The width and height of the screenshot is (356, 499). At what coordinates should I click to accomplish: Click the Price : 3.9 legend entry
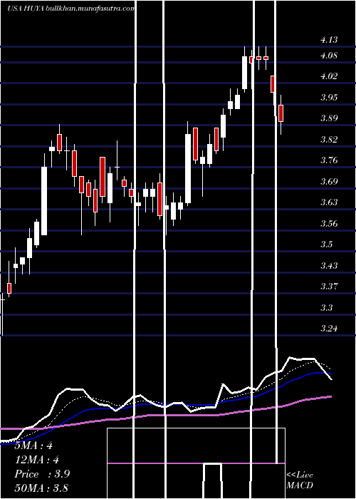42,474
